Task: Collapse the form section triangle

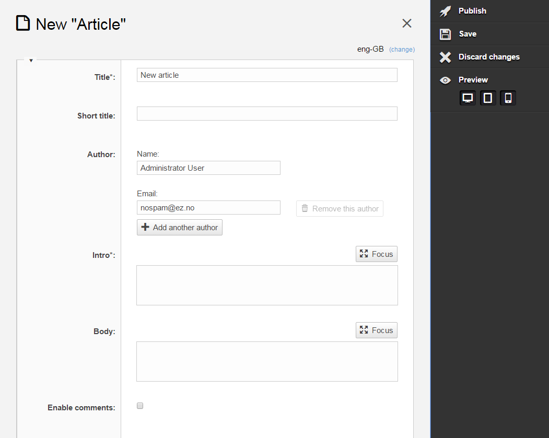Action: coord(31,61)
